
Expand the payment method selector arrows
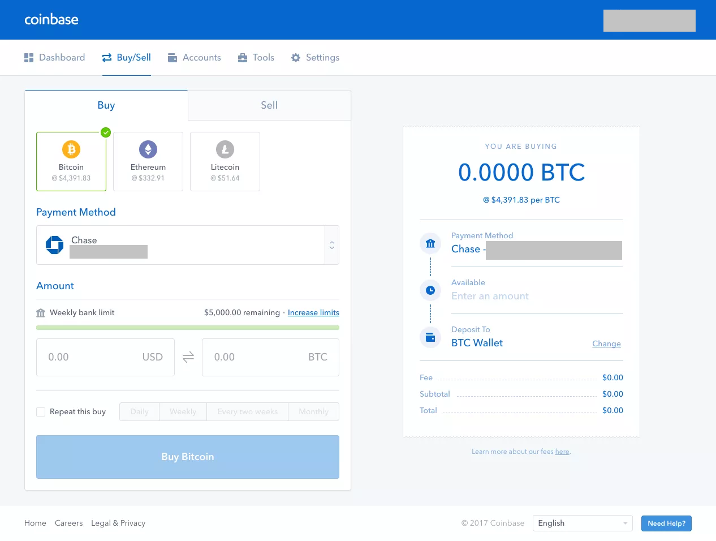[x=332, y=245]
